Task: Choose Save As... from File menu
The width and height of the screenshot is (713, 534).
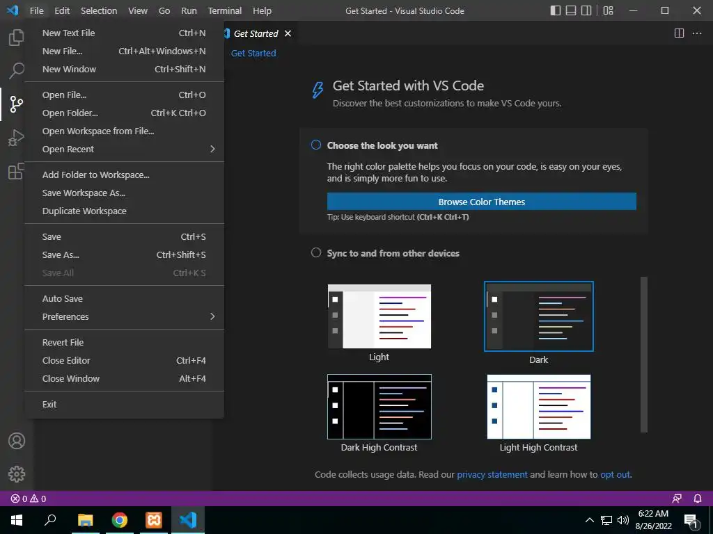Action: click(x=124, y=254)
